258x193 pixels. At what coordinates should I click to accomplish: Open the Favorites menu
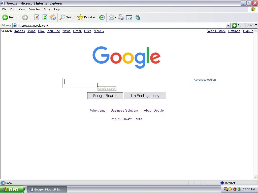[x=34, y=9]
